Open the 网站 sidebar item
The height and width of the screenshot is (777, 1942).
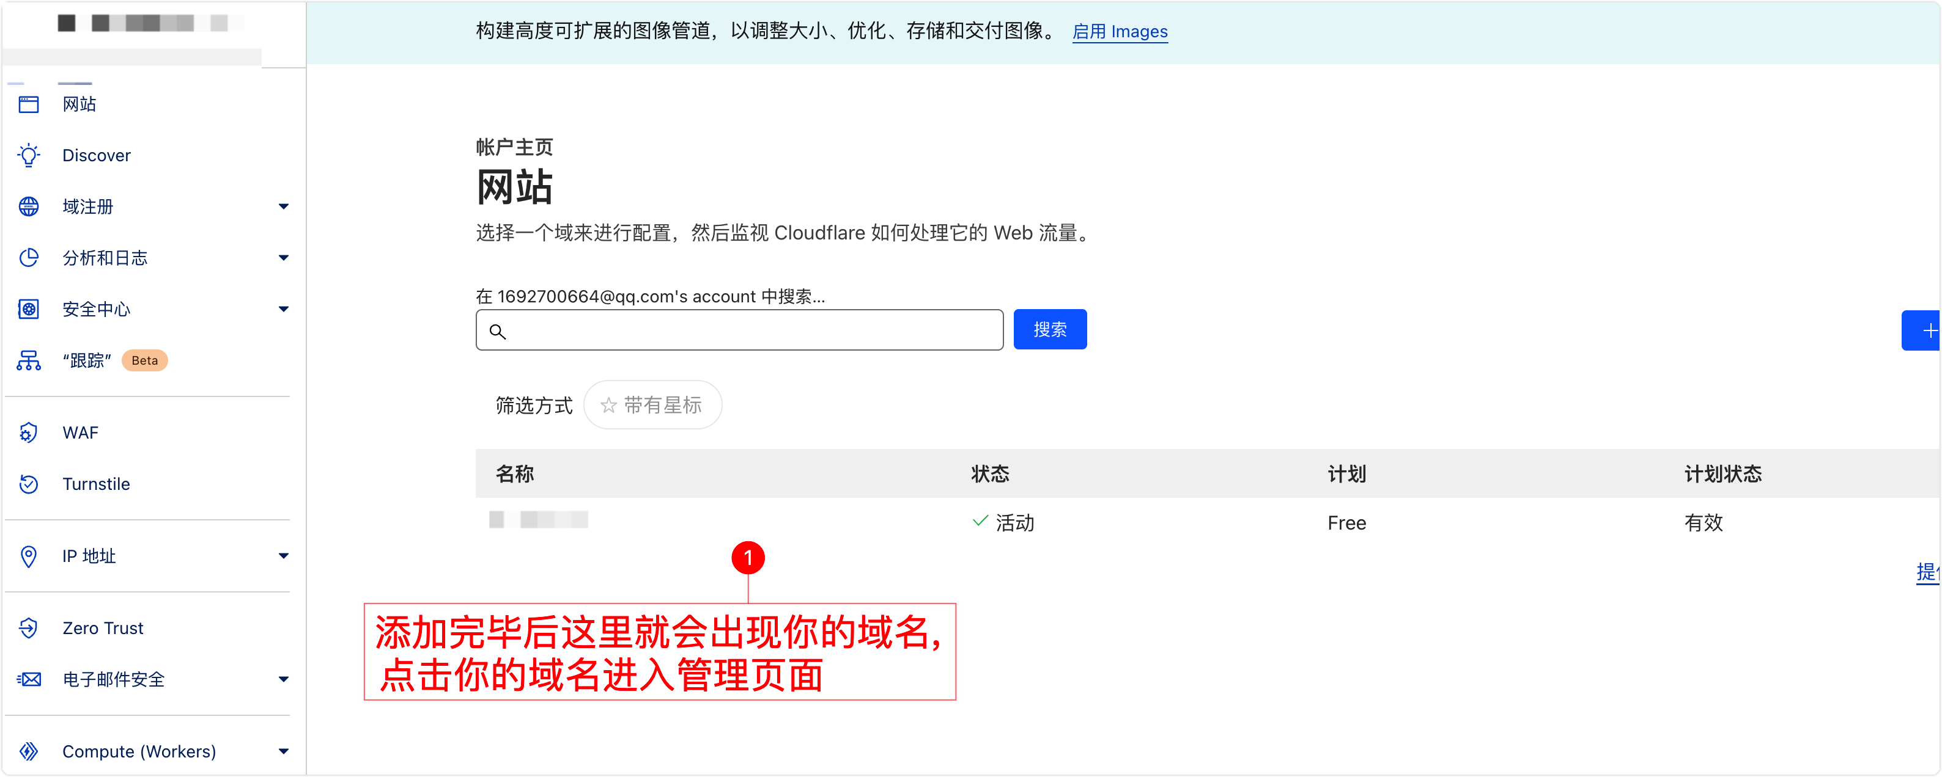click(x=79, y=104)
